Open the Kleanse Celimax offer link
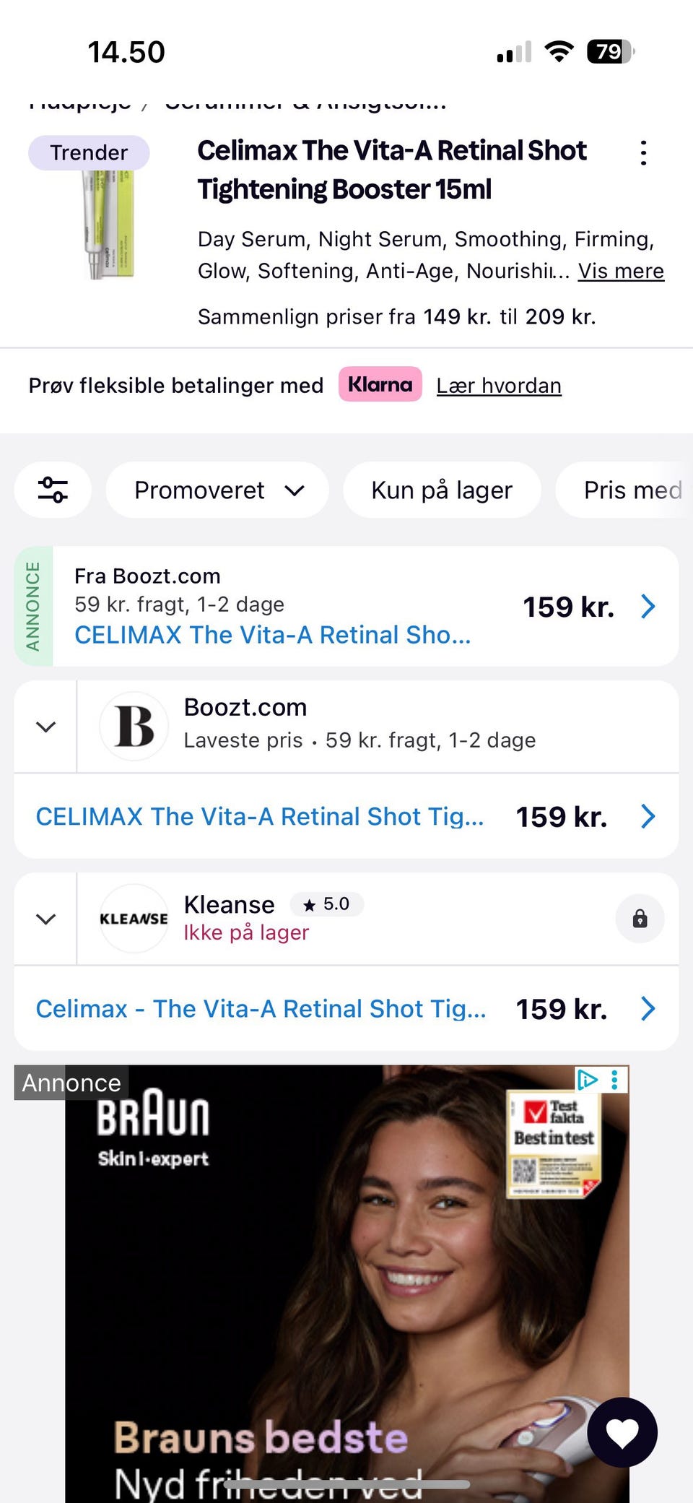693x1503 pixels. point(261,1008)
